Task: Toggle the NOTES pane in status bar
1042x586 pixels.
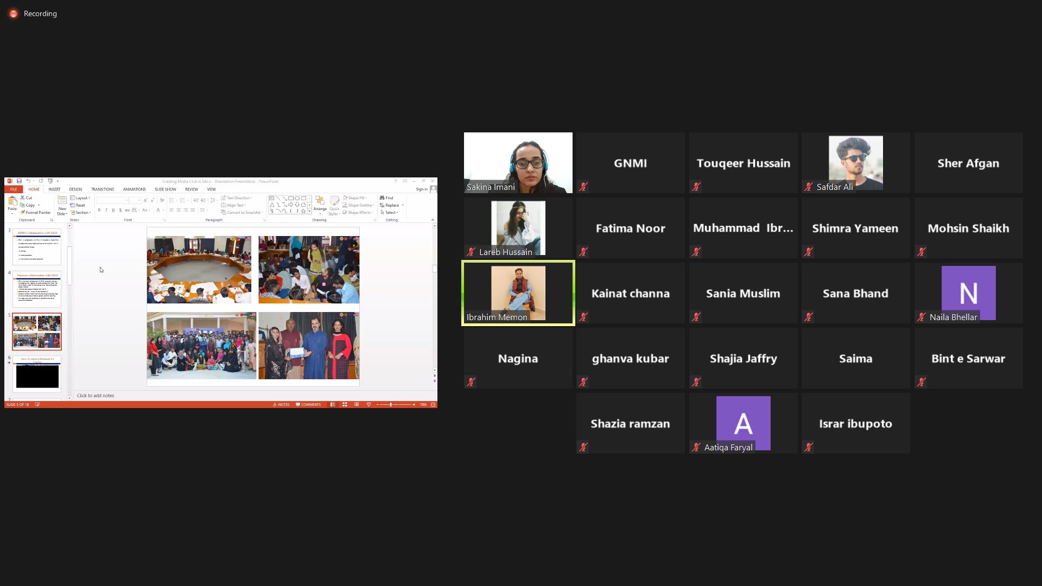Action: click(281, 405)
